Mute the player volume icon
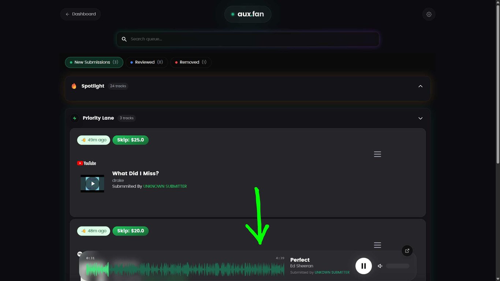The image size is (500, 281). [380, 266]
